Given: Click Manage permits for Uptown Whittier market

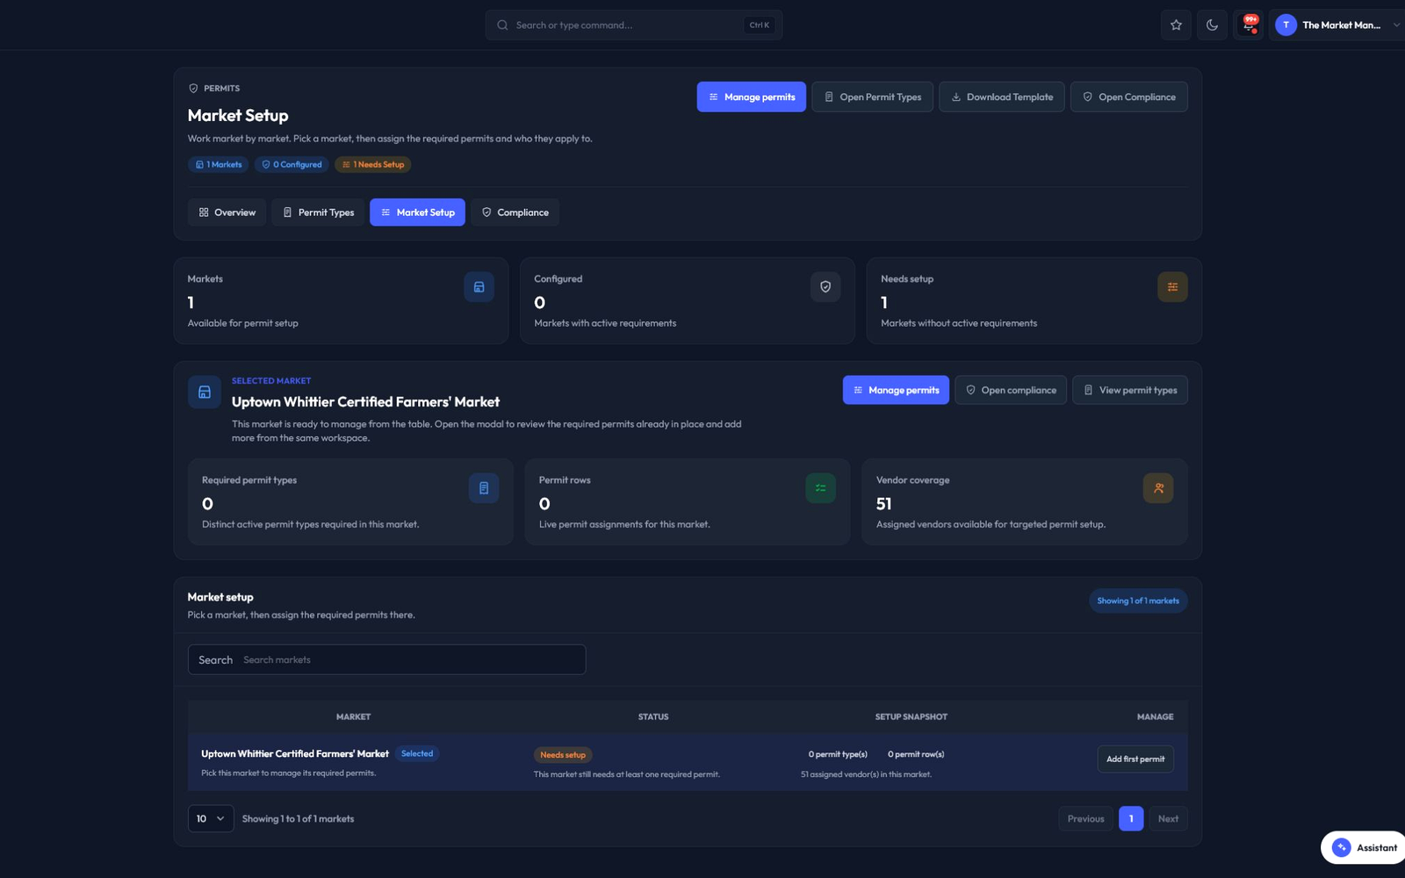Looking at the screenshot, I should 896,390.
